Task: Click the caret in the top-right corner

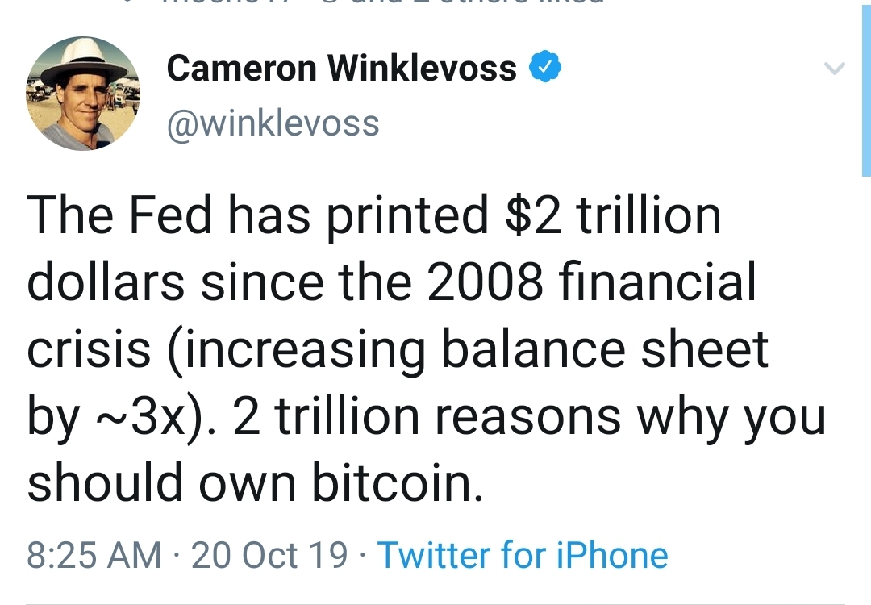Action: click(x=834, y=68)
